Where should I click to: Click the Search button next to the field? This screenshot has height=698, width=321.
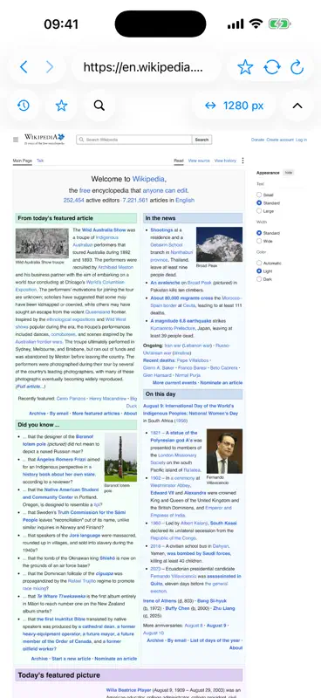(201, 140)
